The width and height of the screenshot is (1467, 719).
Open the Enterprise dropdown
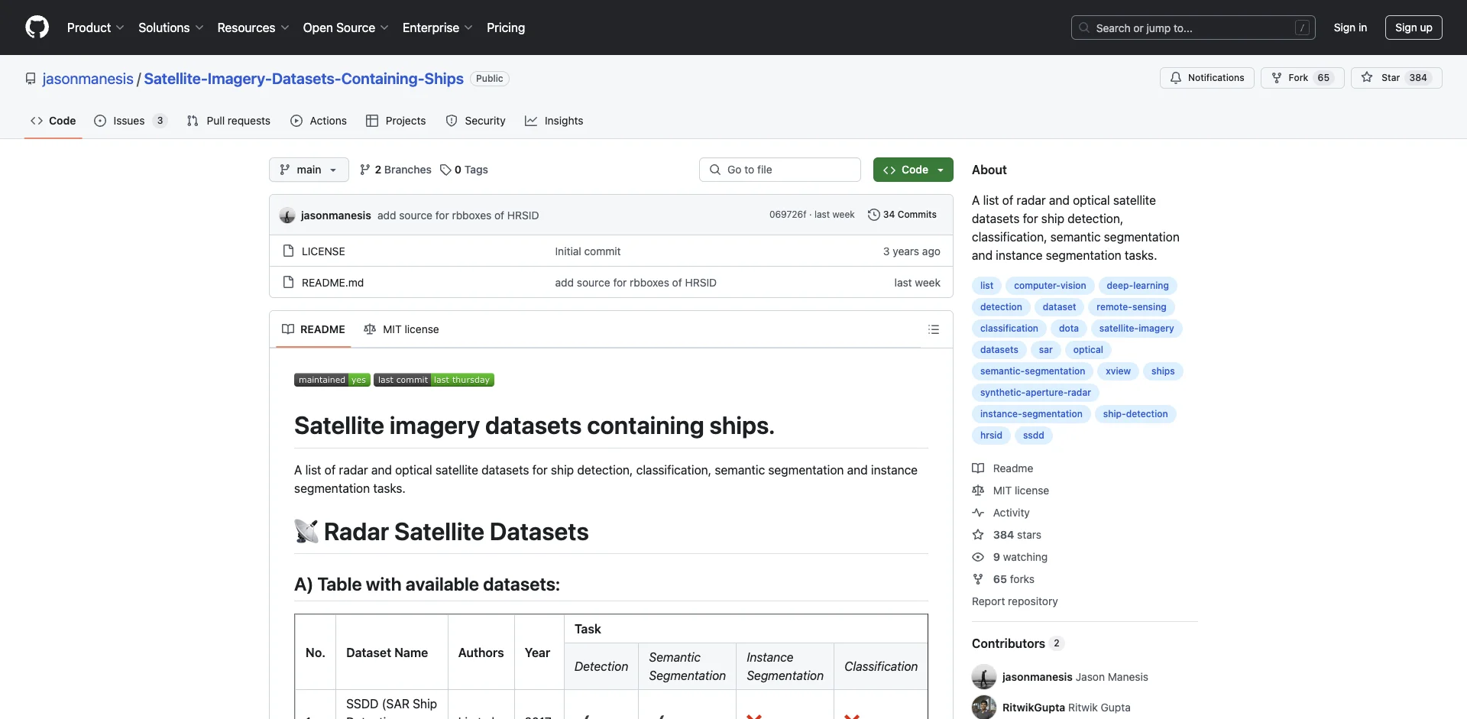point(437,28)
